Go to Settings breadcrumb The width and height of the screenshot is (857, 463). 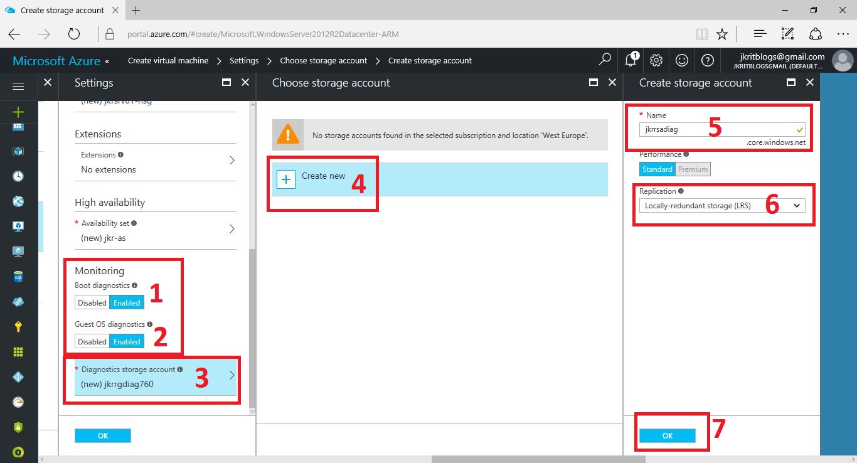click(244, 61)
